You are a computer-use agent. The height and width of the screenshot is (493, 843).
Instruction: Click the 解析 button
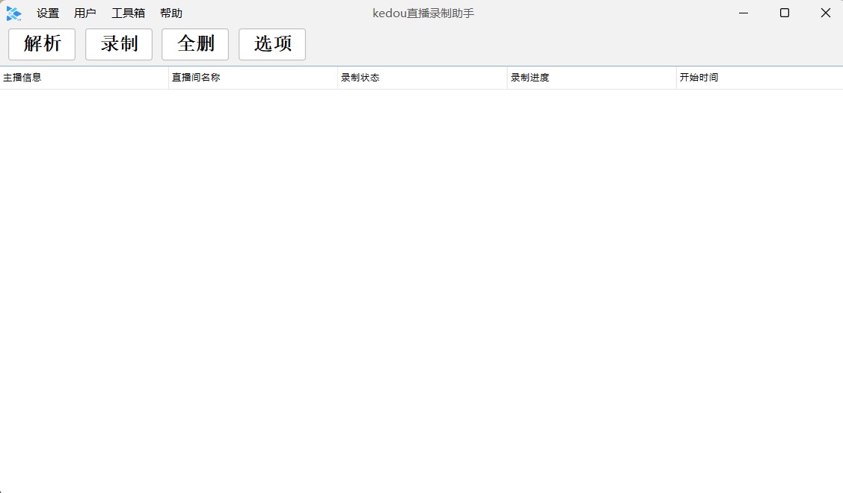coord(42,44)
